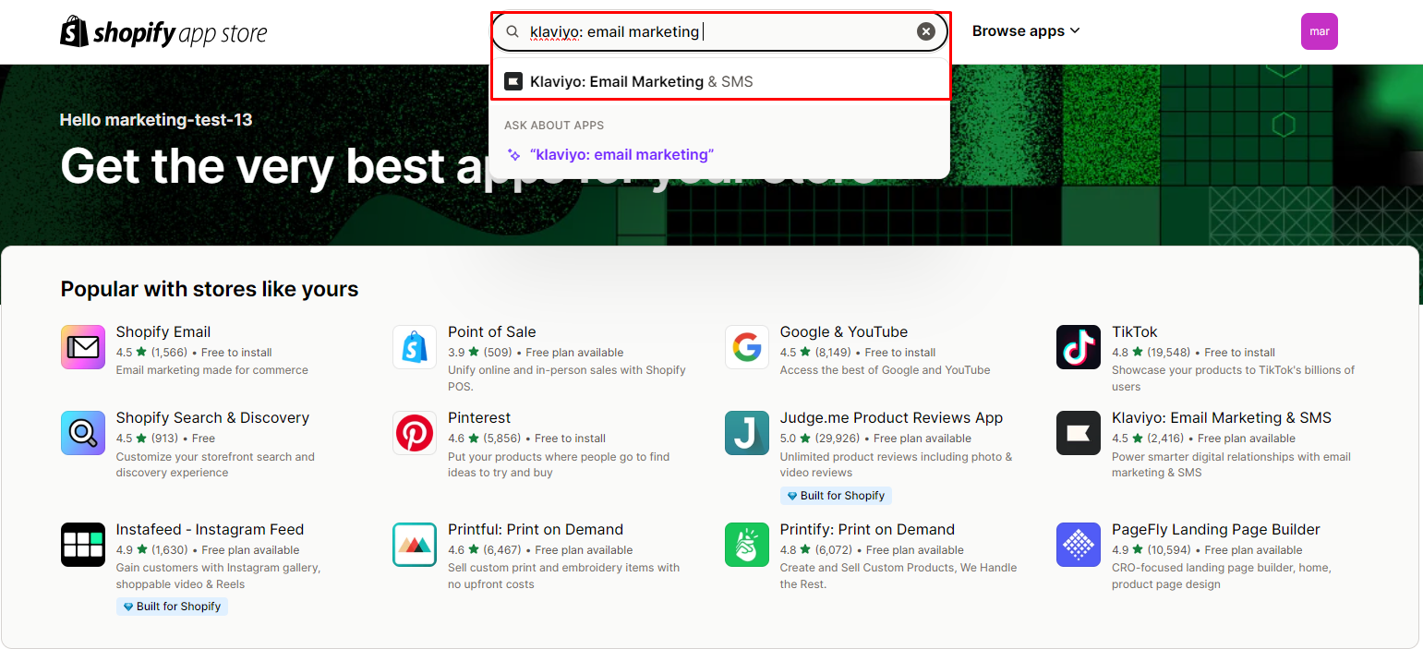1423x649 pixels.
Task: Click the Point of Sale app icon
Action: (414, 347)
